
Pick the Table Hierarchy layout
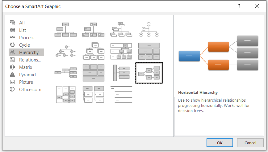[x=149, y=51]
